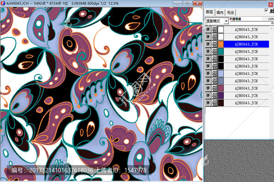Toggle the checkbox at layers panel top right
The image size is (274, 182).
click(x=266, y=10)
